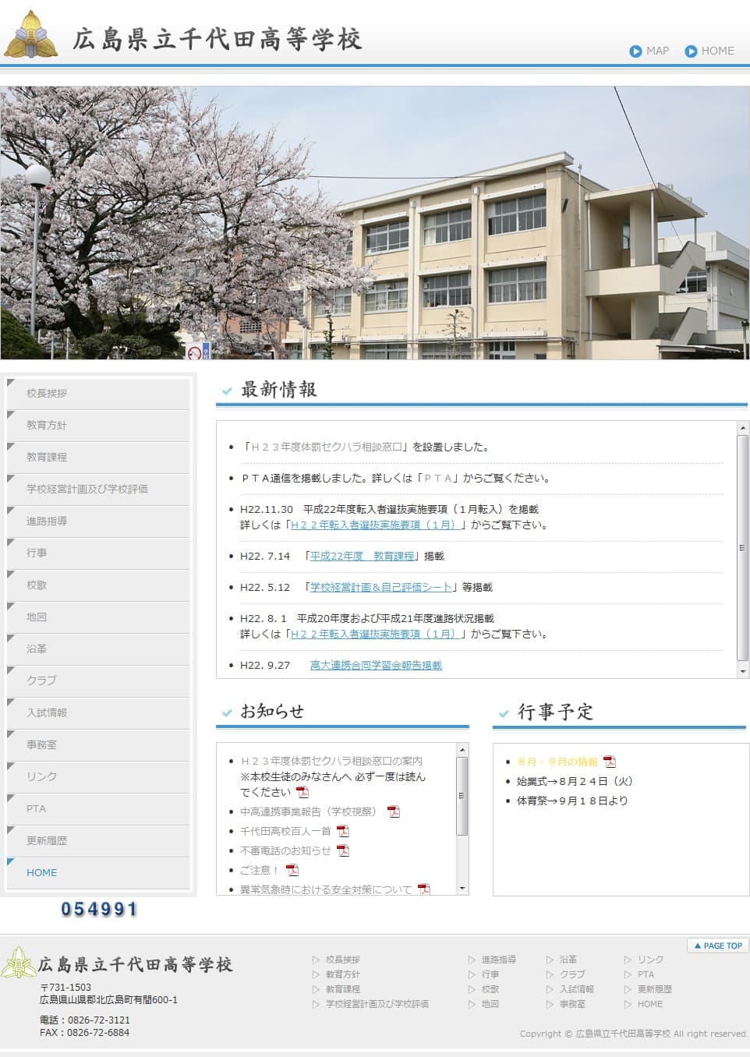Open the 学校経営計画＆自己評価シート link
The height and width of the screenshot is (1057, 750).
pyautogui.click(x=381, y=587)
